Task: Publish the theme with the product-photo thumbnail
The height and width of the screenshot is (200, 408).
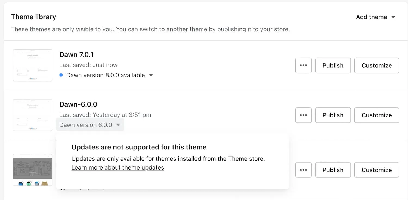Action: pos(333,170)
